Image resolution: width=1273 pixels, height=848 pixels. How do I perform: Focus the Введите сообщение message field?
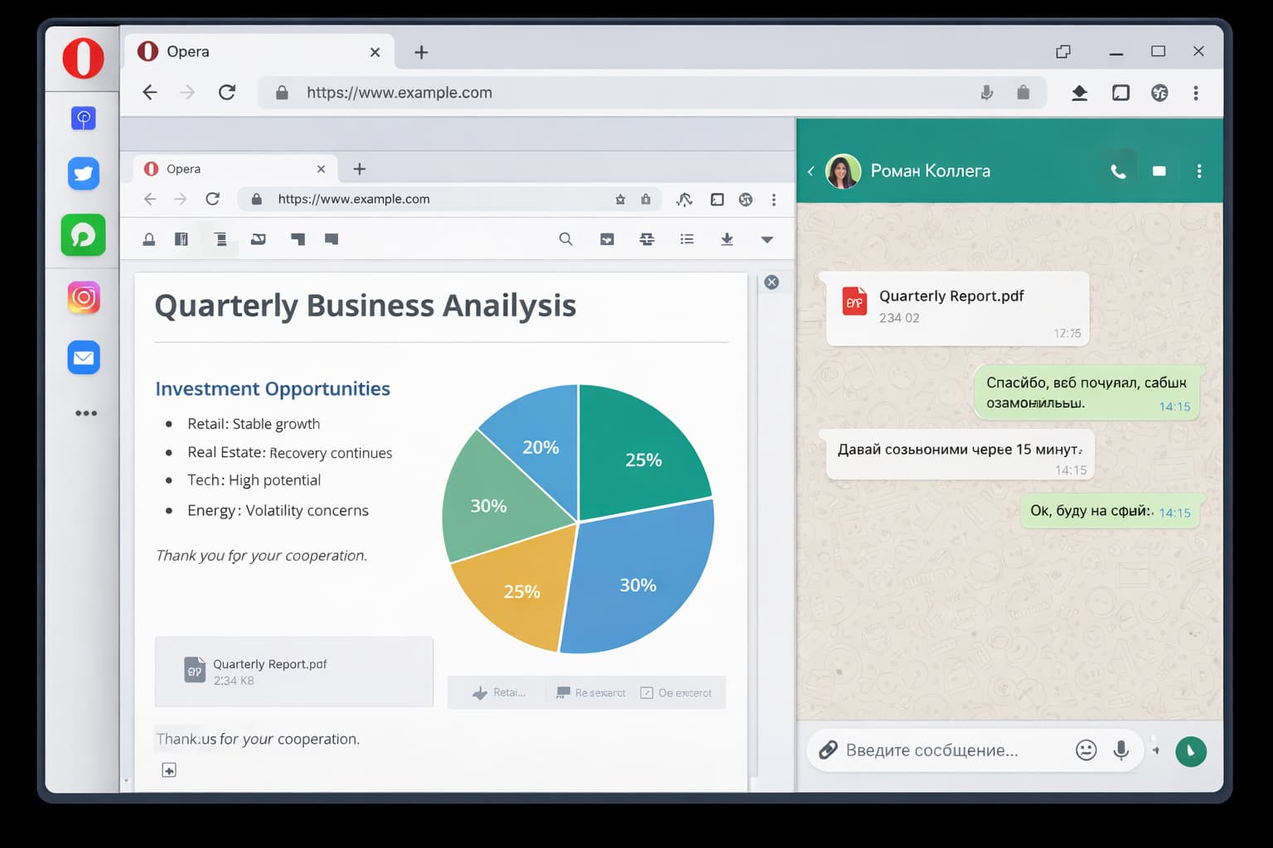click(x=945, y=750)
